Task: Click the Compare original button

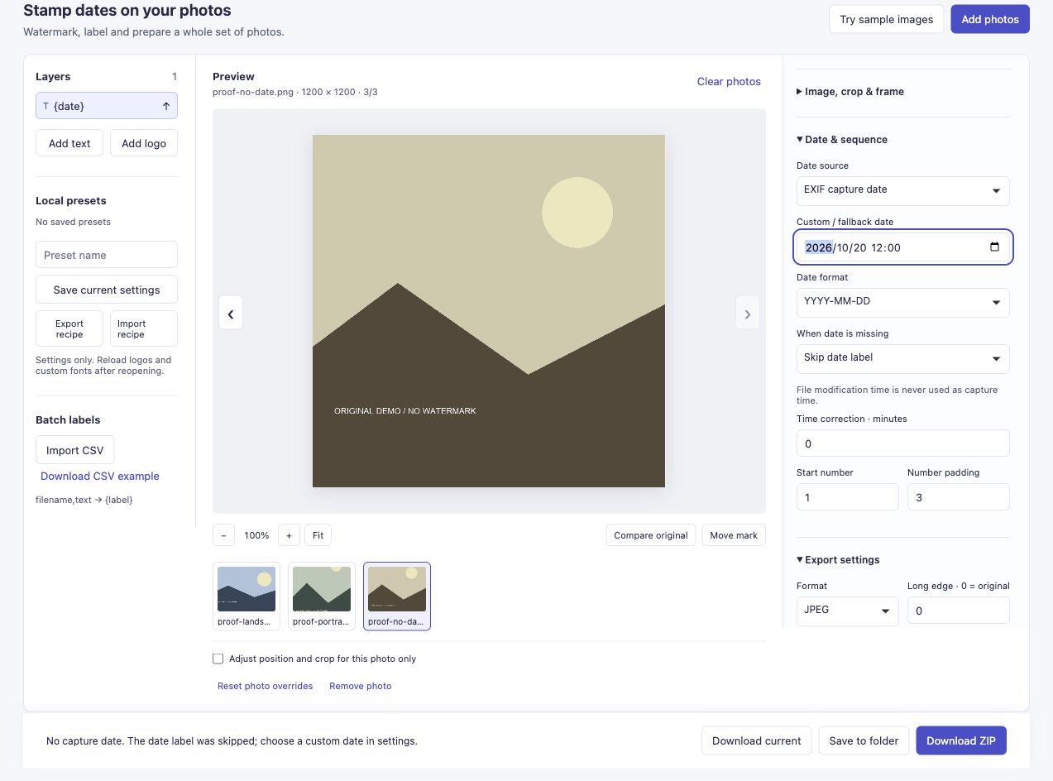Action: (651, 535)
